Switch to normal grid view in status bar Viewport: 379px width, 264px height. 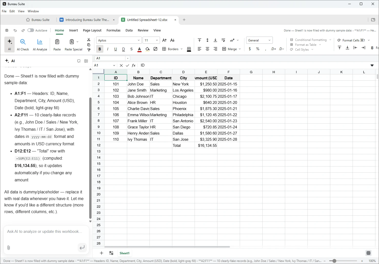click(368, 253)
